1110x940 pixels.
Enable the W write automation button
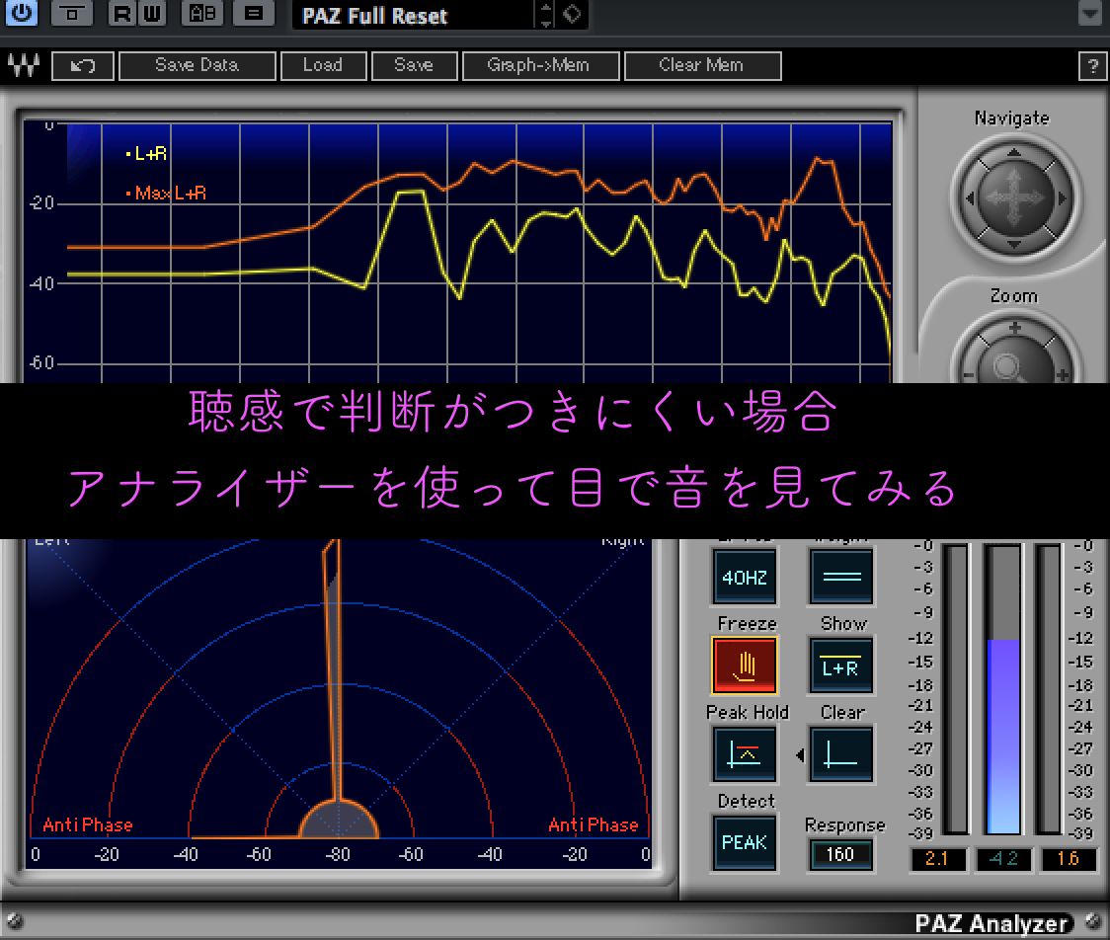pos(152,13)
